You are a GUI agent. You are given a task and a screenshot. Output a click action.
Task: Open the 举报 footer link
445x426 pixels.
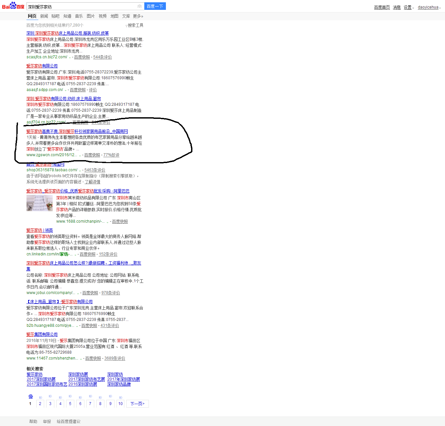click(x=47, y=421)
